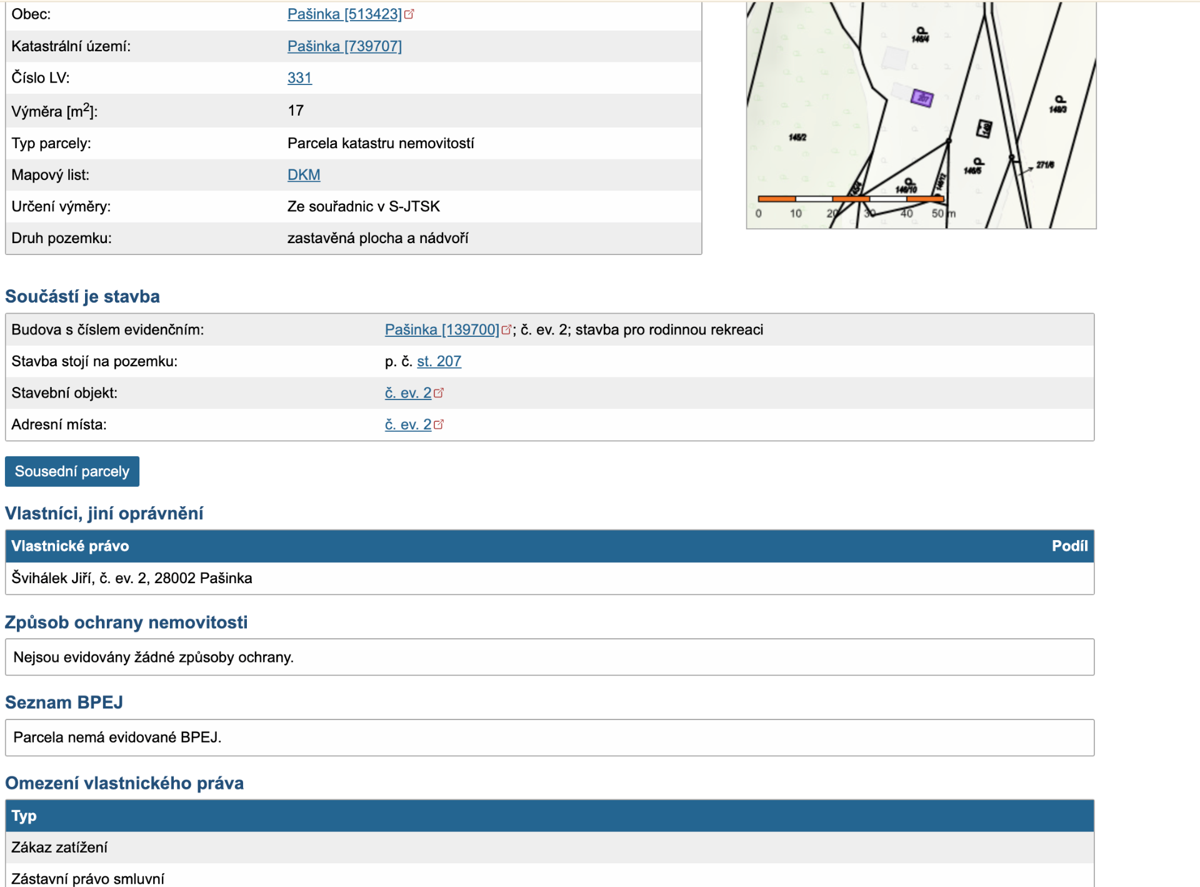Click the Podíl column header
The width and height of the screenshot is (1200, 887).
(x=1069, y=546)
